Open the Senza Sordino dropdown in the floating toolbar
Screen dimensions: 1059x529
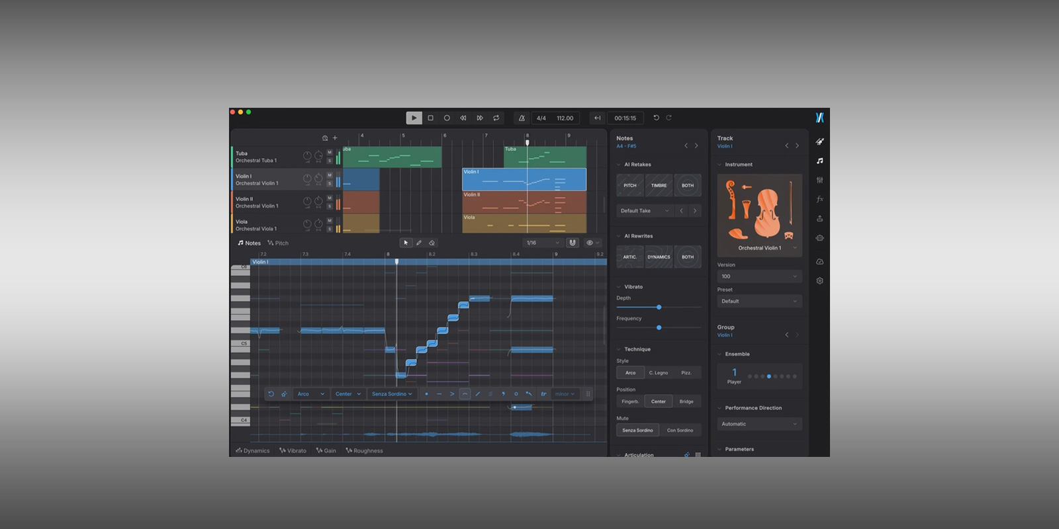(x=392, y=394)
